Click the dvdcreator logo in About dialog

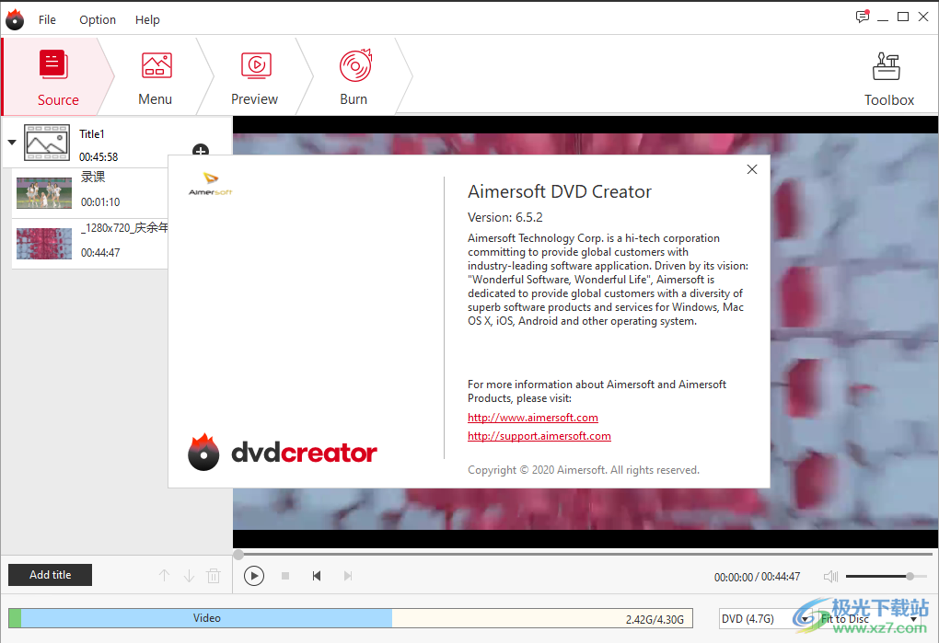click(x=283, y=453)
